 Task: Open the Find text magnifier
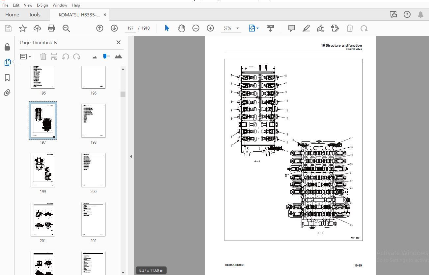66,28
